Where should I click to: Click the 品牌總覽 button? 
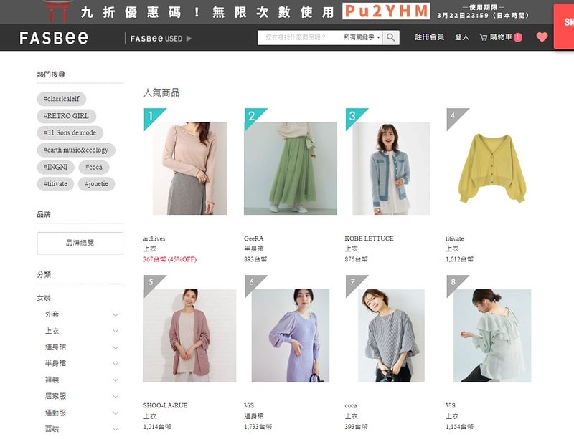pos(79,243)
